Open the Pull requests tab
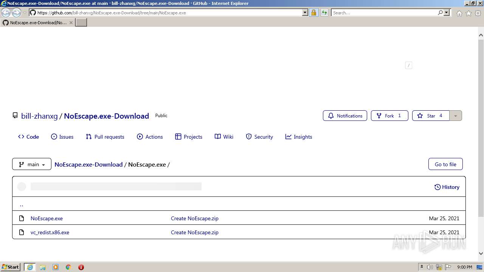Viewport: 484px width, 272px height. [105, 137]
